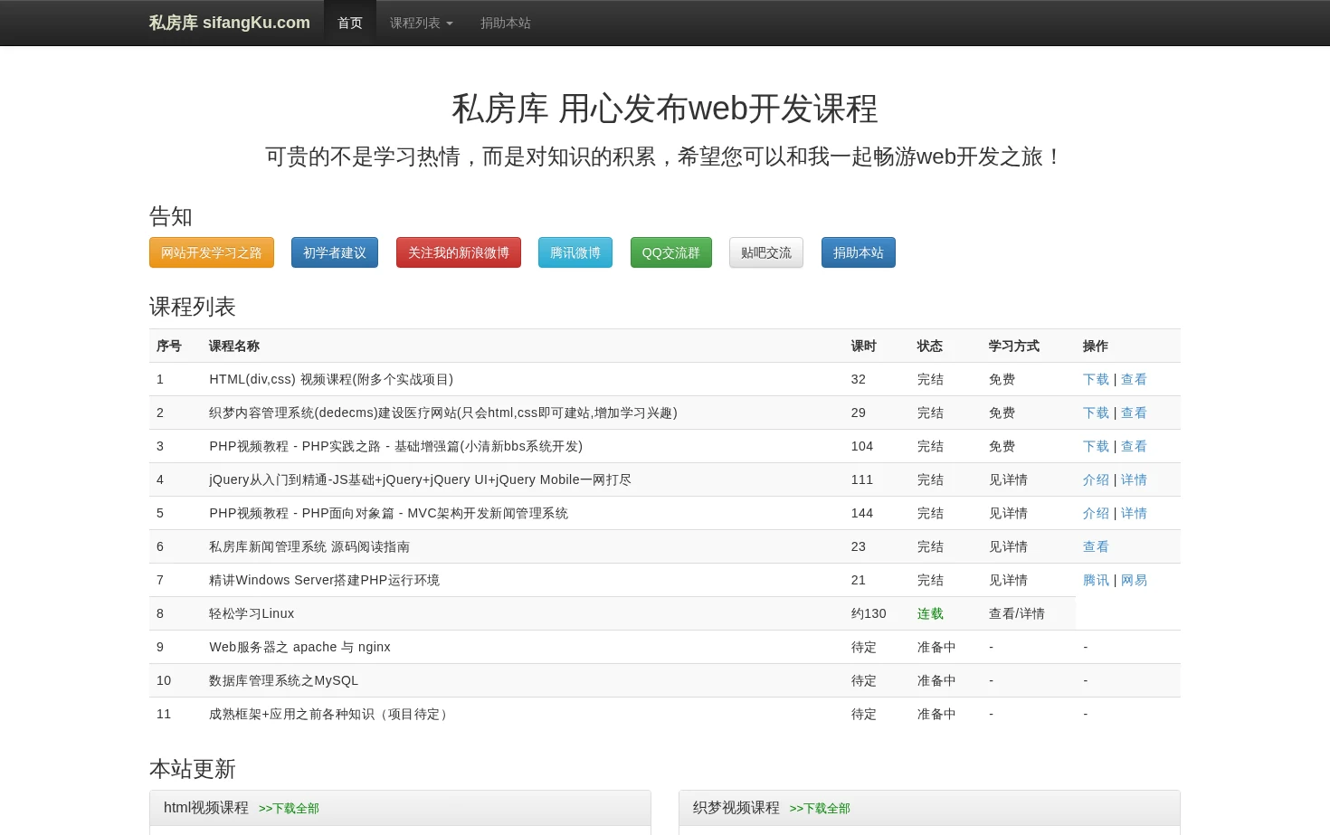Click 查看/详情 in the Linux row
The image size is (1330, 835).
click(1017, 613)
